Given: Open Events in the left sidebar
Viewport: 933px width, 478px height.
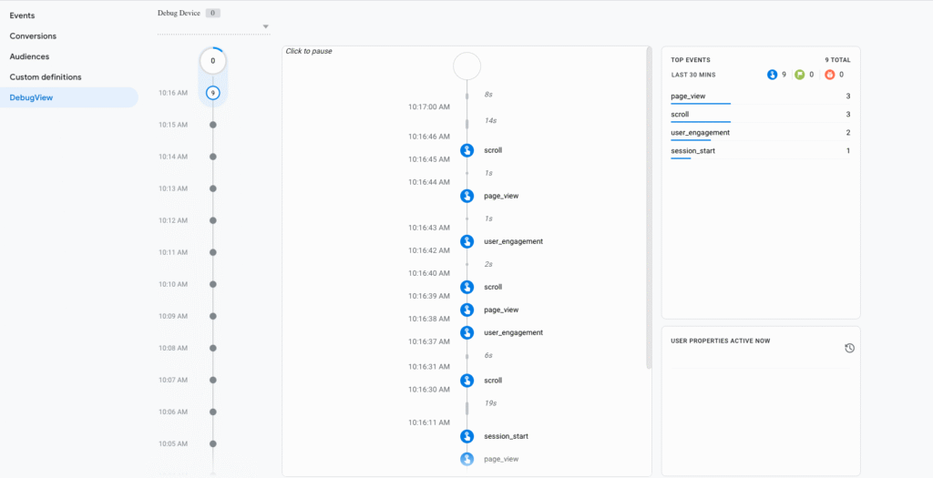Looking at the screenshot, I should point(23,15).
